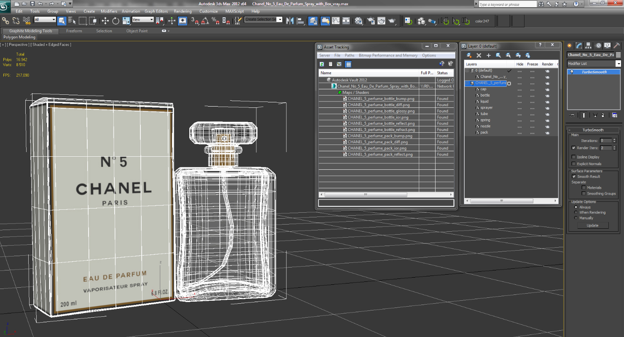
Task: Open the Material Editor icon
Action: click(359, 20)
